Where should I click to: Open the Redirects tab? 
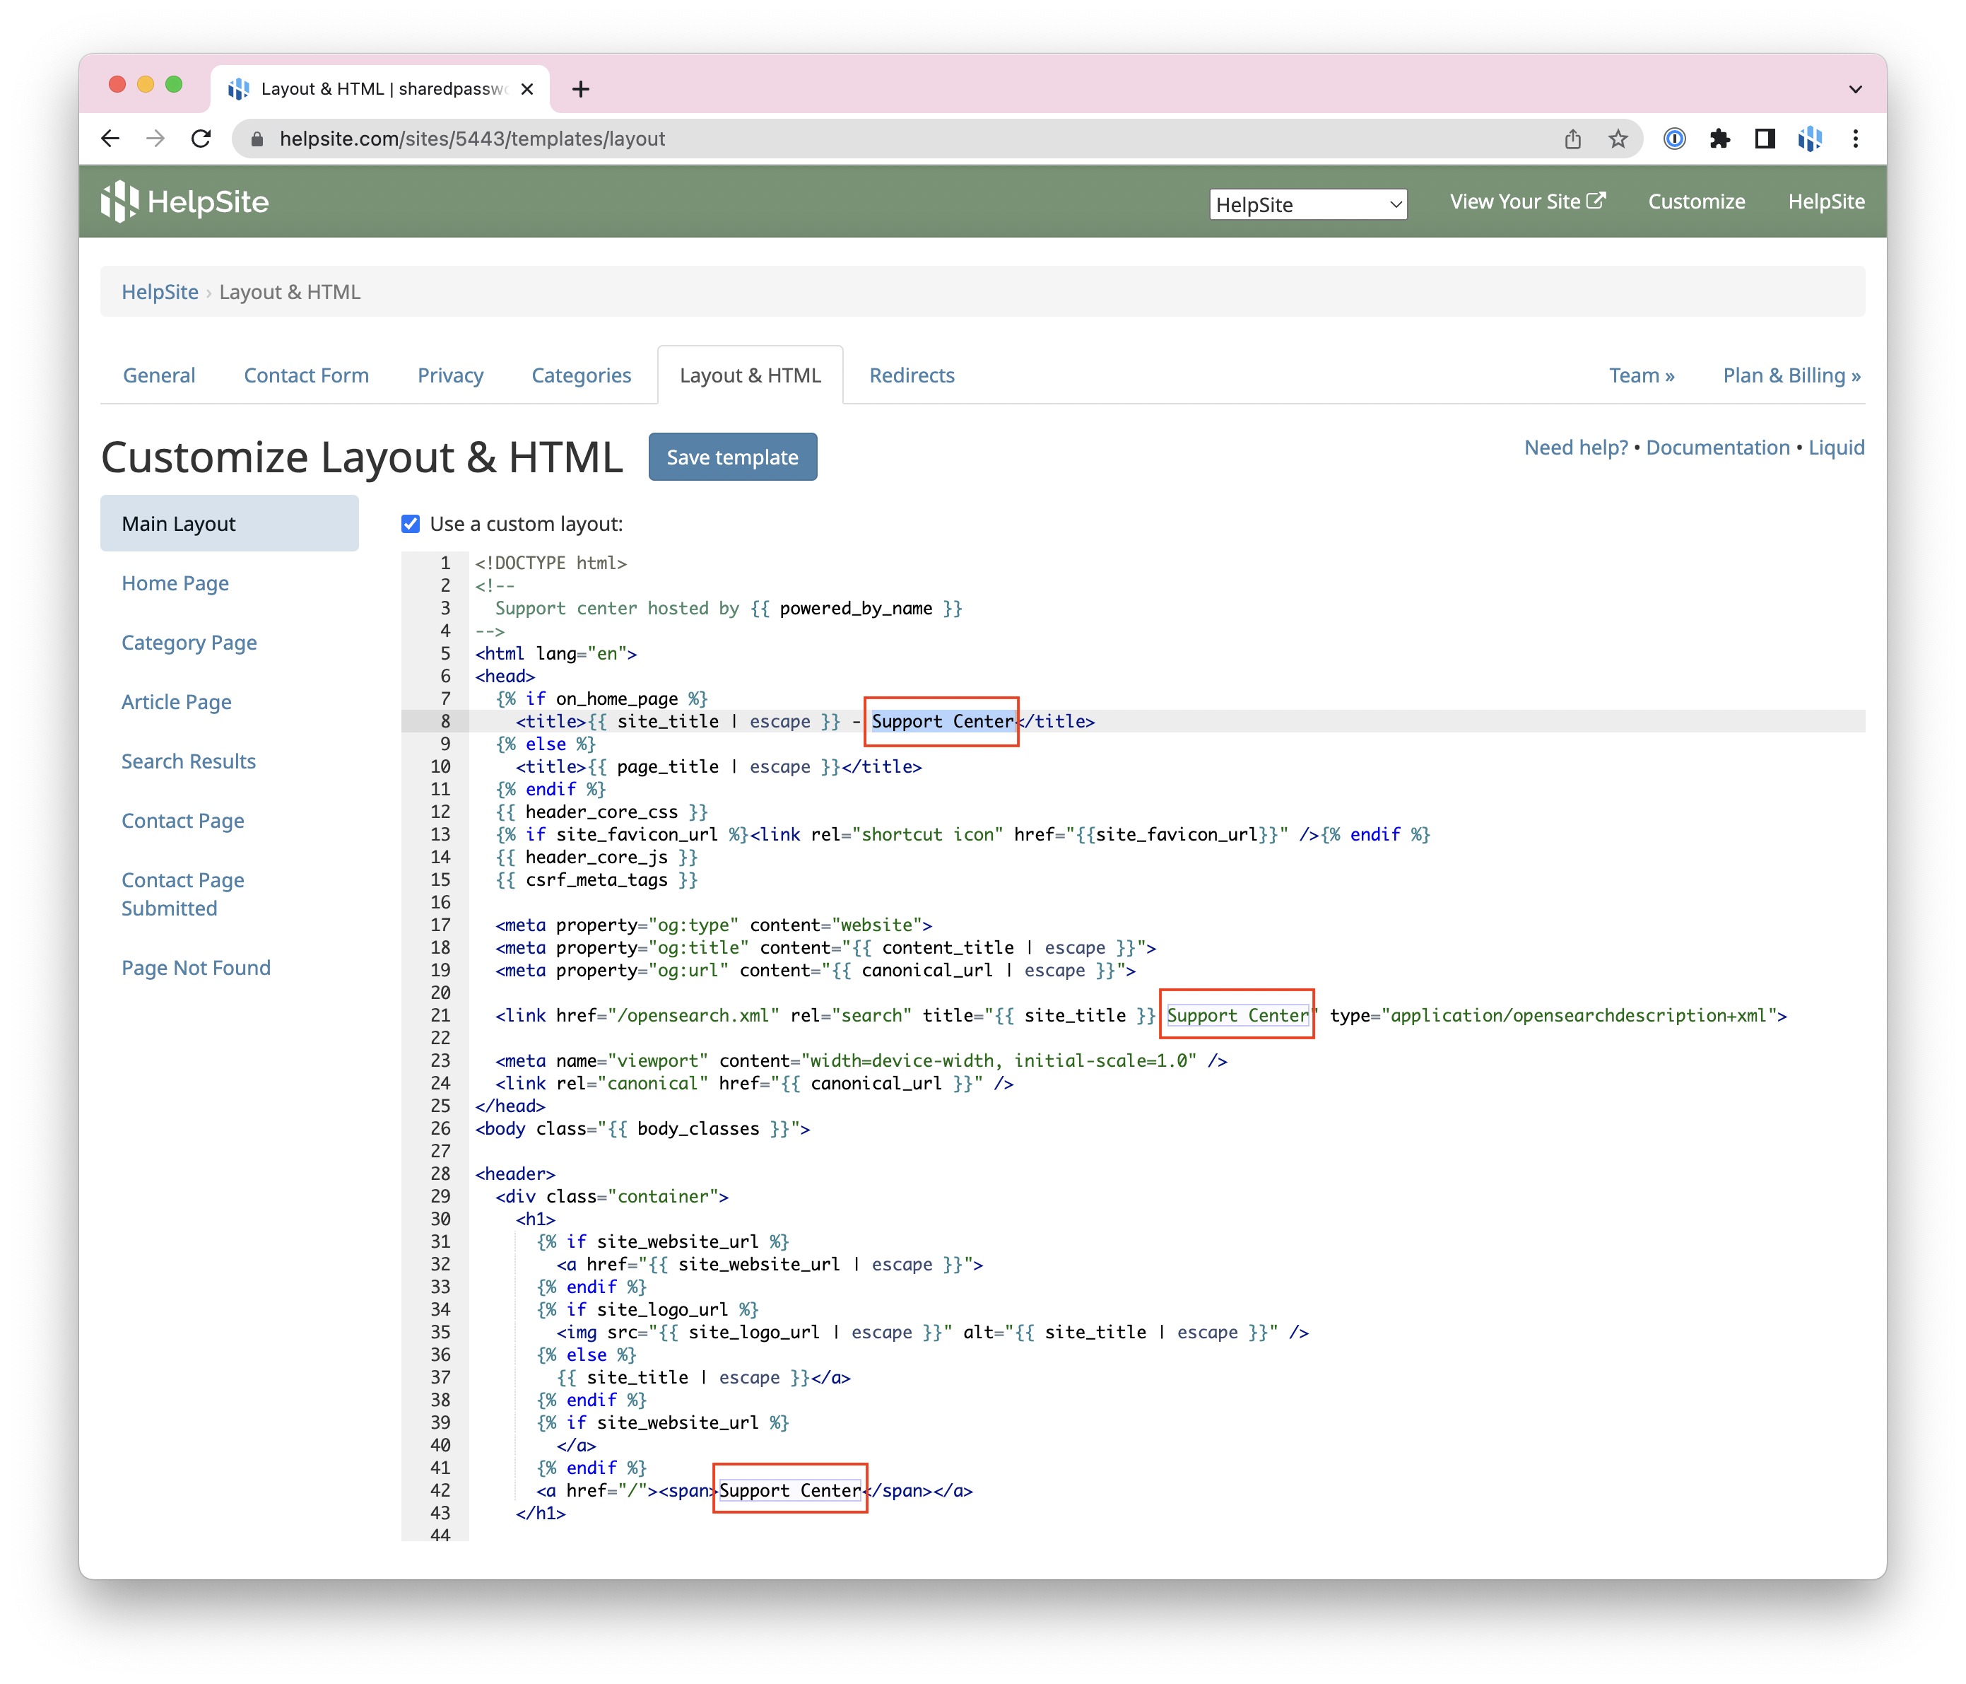coord(912,375)
